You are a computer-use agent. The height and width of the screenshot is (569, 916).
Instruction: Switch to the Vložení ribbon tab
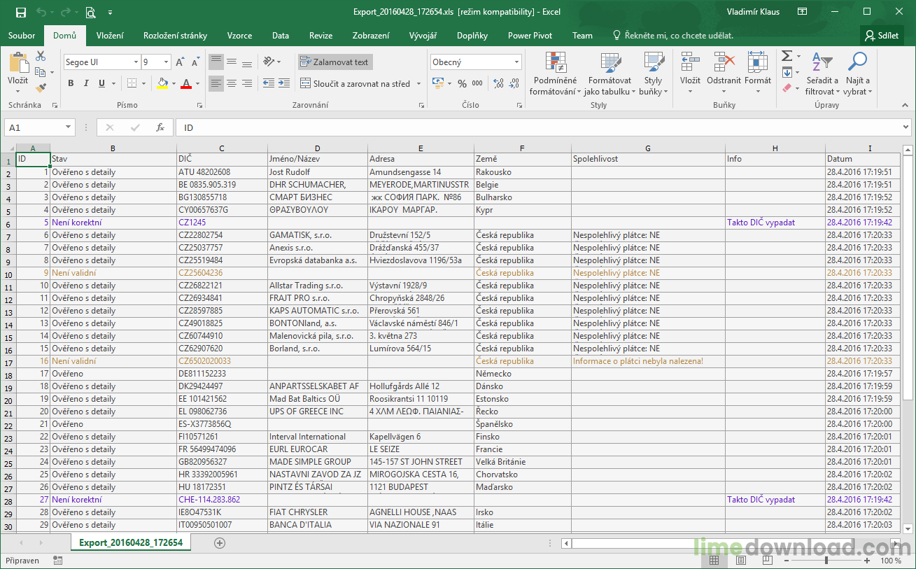point(110,36)
